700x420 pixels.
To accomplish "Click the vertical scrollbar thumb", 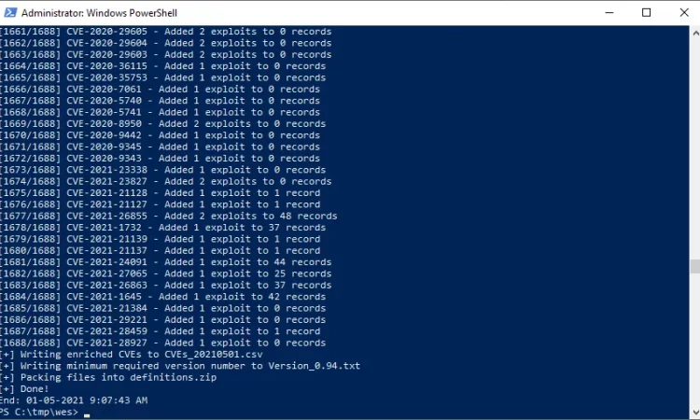I will click(695, 266).
